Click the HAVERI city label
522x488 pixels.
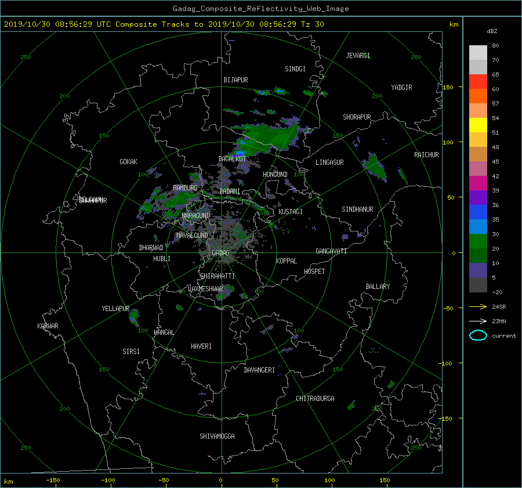(201, 346)
